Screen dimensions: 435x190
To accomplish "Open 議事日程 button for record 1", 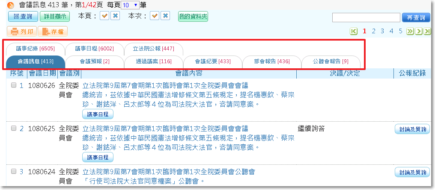I will tap(98, 114).
